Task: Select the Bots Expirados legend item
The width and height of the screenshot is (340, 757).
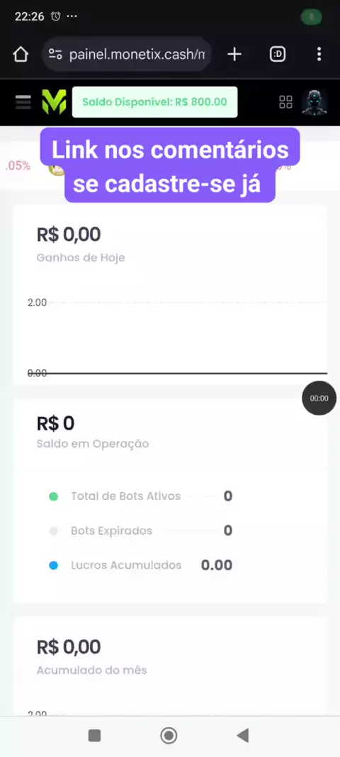Action: pos(141,531)
